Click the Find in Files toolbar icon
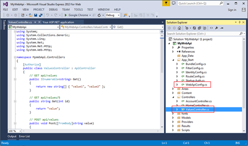Screen dimensions: 248x146 (125, 15)
